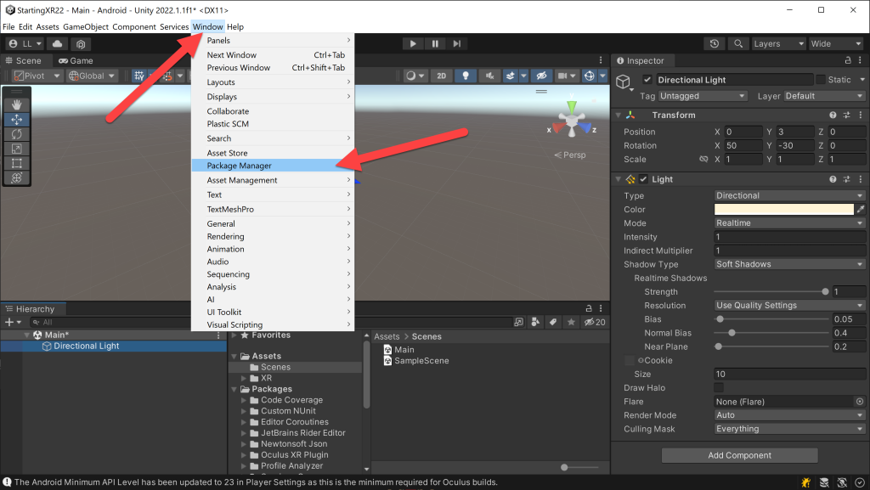Viewport: 870px width, 490px height.
Task: Toggle hidden objects visibility in scene toolbar
Action: (541, 76)
